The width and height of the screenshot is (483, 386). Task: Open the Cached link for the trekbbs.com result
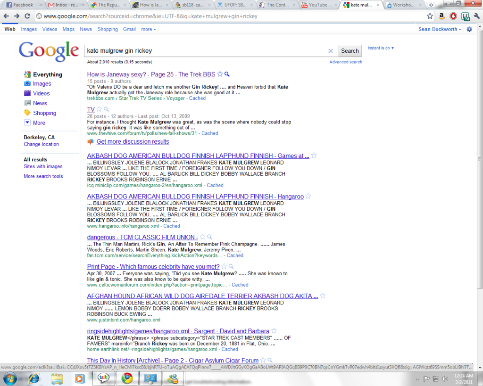click(x=197, y=98)
